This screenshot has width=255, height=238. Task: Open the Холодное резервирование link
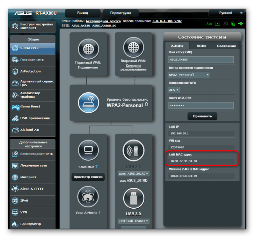pyautogui.click(x=133, y=68)
